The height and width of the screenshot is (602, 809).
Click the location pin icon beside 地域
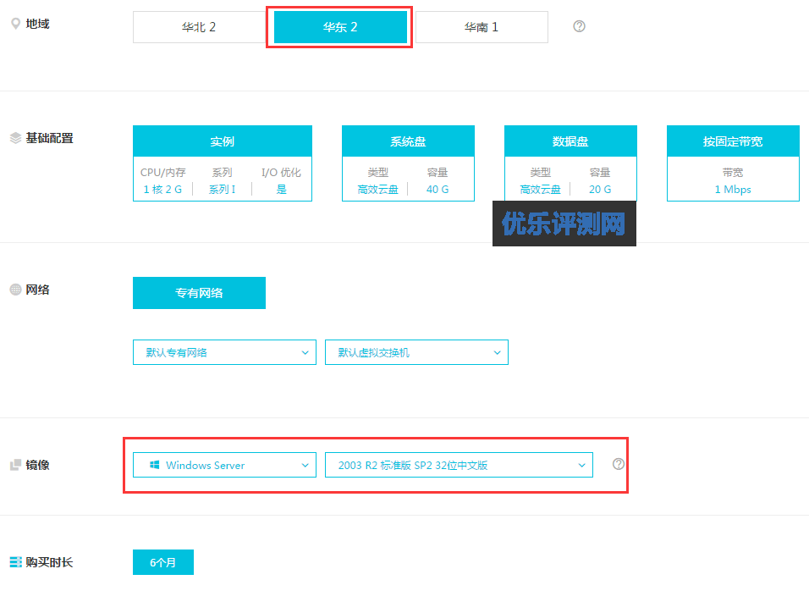click(15, 24)
